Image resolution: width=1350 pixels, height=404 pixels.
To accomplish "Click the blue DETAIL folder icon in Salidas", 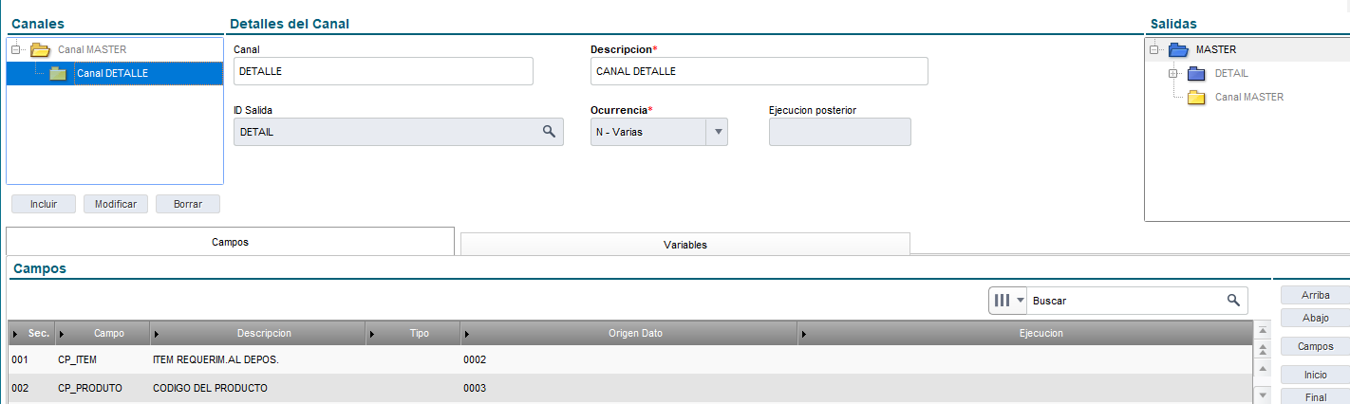I will tap(1196, 73).
